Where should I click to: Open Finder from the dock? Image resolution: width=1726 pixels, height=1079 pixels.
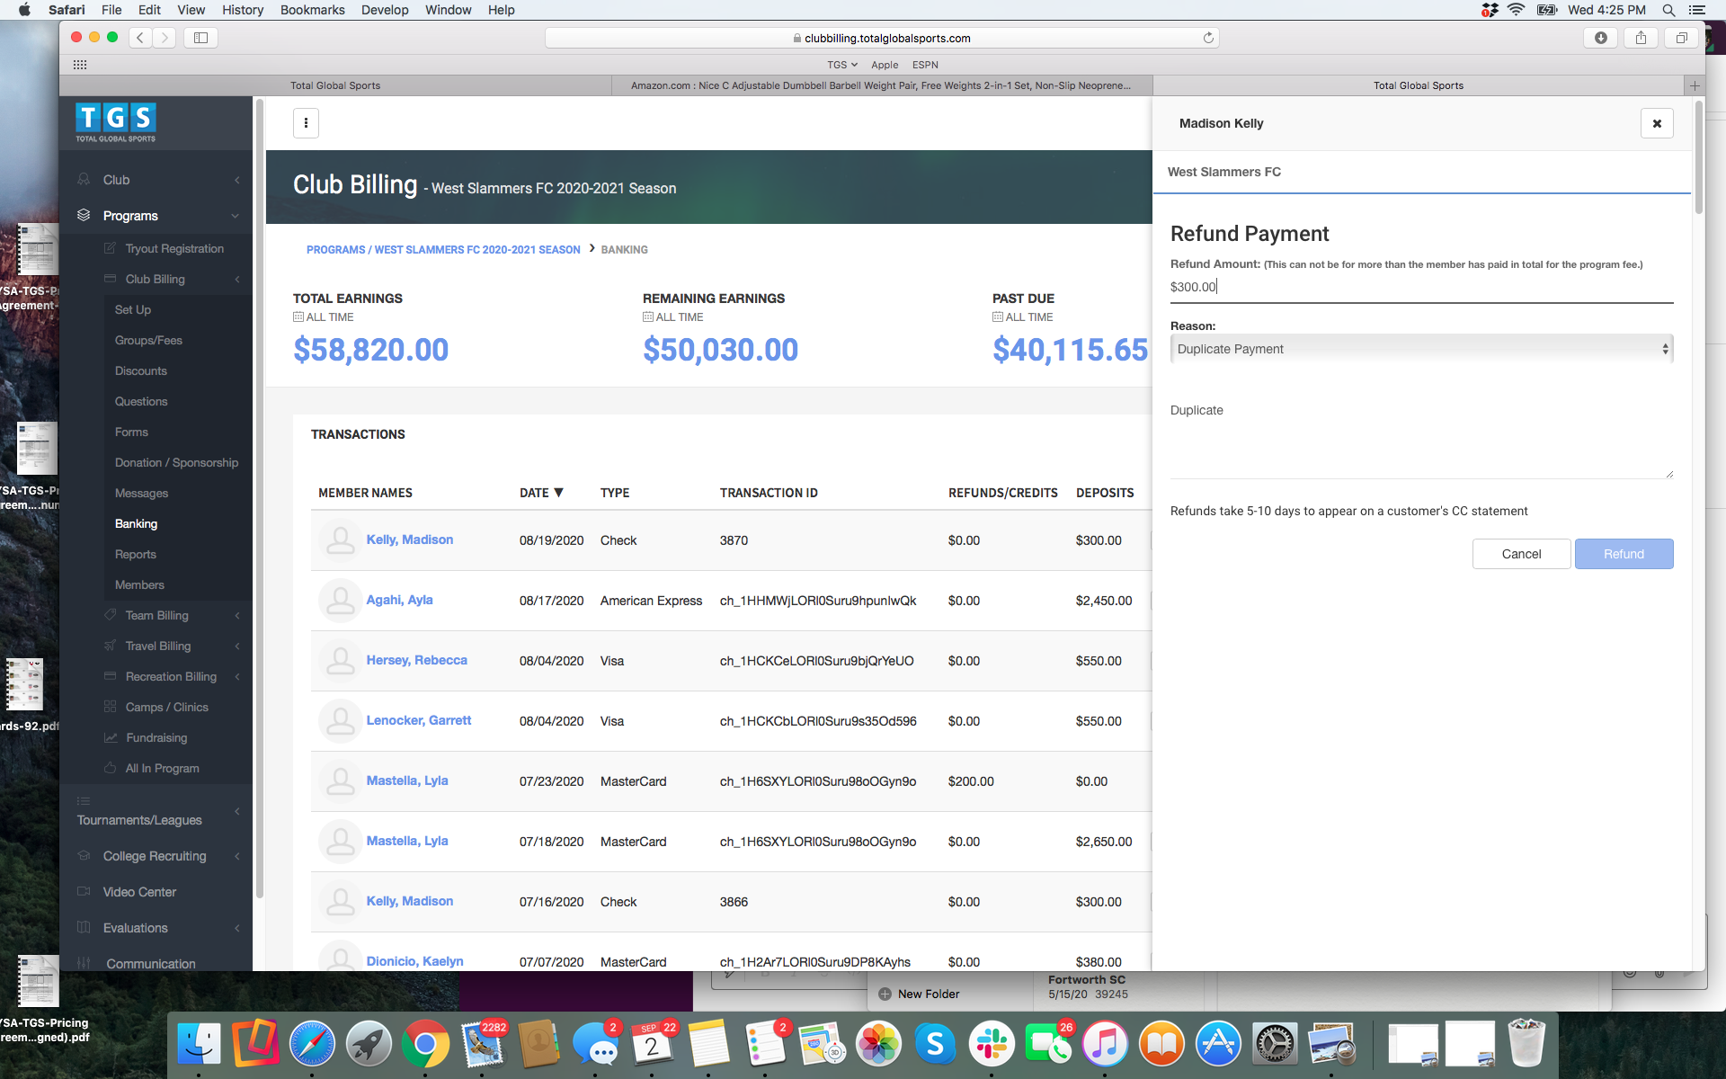click(x=199, y=1044)
